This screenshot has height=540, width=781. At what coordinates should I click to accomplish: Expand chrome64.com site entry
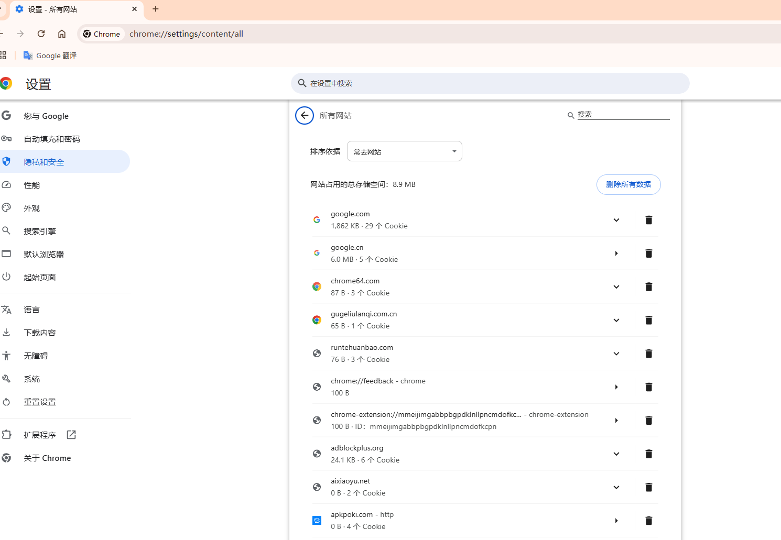pos(616,286)
